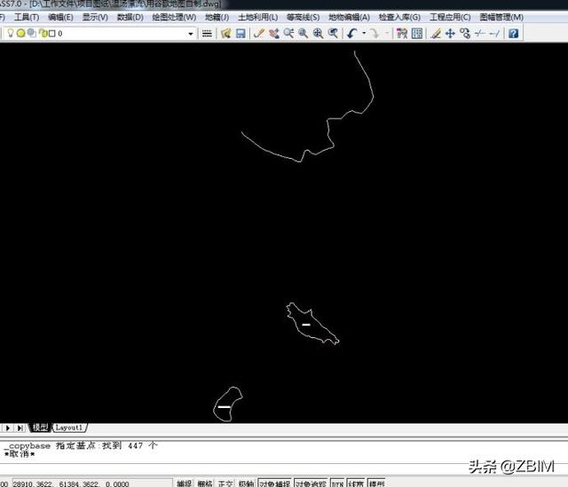Viewport: 568px width, 487px height.
Task: Open the 土地利用(L) menu
Action: 258,17
